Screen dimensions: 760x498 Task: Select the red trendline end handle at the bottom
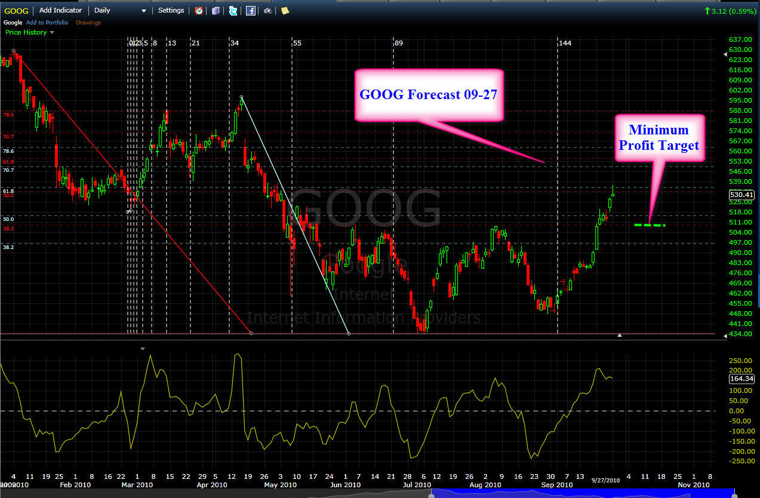click(251, 333)
